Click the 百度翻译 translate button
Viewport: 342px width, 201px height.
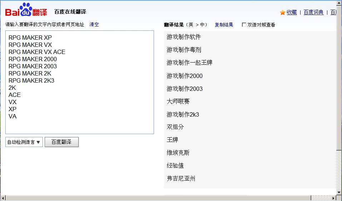click(61, 142)
